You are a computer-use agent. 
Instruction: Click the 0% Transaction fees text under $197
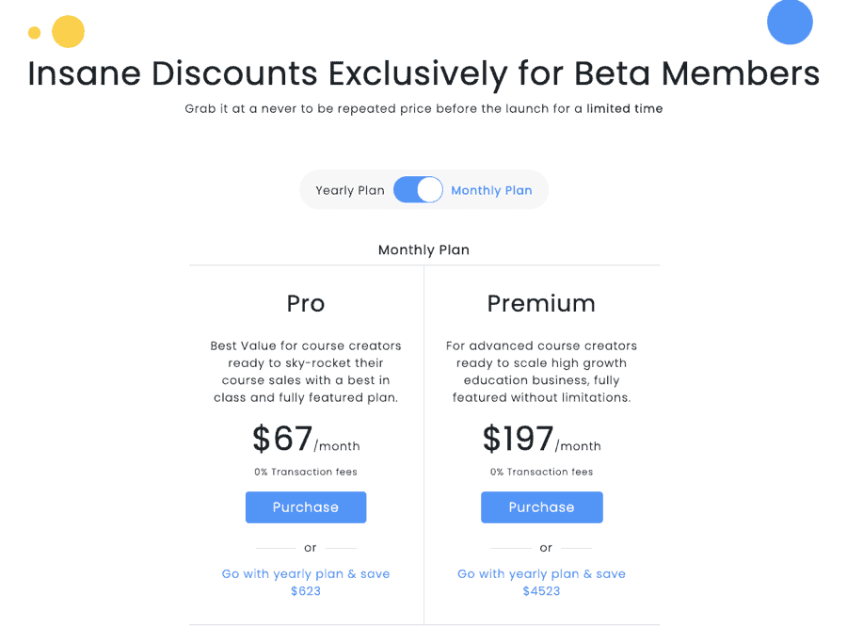pos(541,473)
